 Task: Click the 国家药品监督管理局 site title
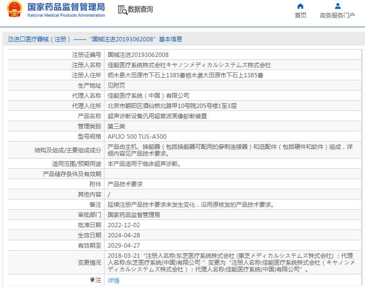[x=67, y=7]
